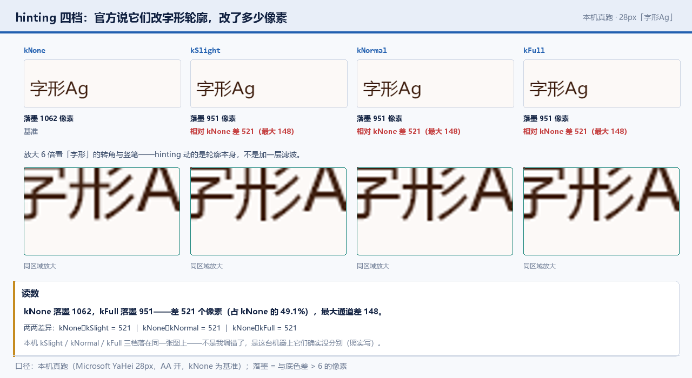Click 同区域放大 caption under the kSlight zoom
The height and width of the screenshot is (378, 692).
207,266
